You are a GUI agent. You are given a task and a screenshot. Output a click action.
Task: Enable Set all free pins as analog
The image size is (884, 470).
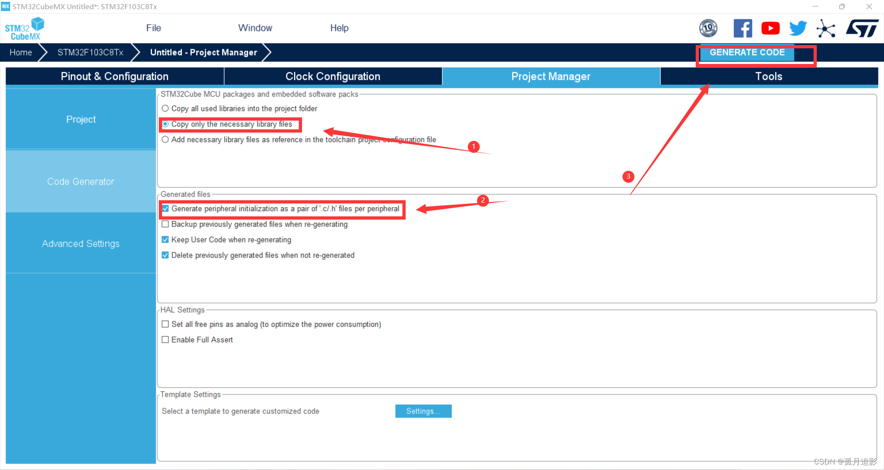point(165,324)
